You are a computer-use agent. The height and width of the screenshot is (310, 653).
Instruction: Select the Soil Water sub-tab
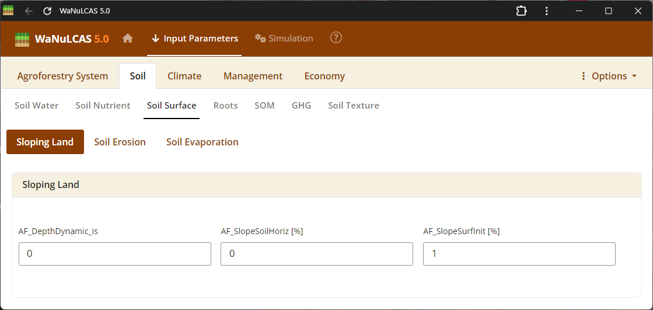(37, 106)
